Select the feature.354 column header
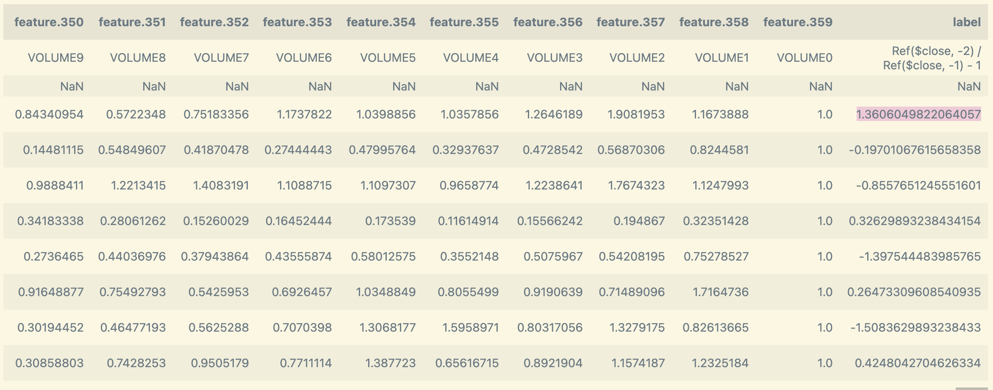993x390 pixels. (380, 22)
